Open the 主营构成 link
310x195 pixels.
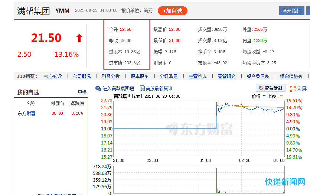(x=198, y=77)
